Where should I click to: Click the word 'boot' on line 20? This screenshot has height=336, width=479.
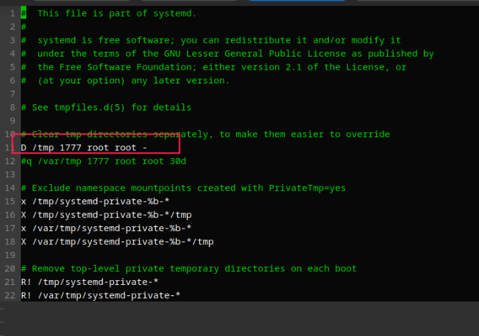[x=346, y=268]
